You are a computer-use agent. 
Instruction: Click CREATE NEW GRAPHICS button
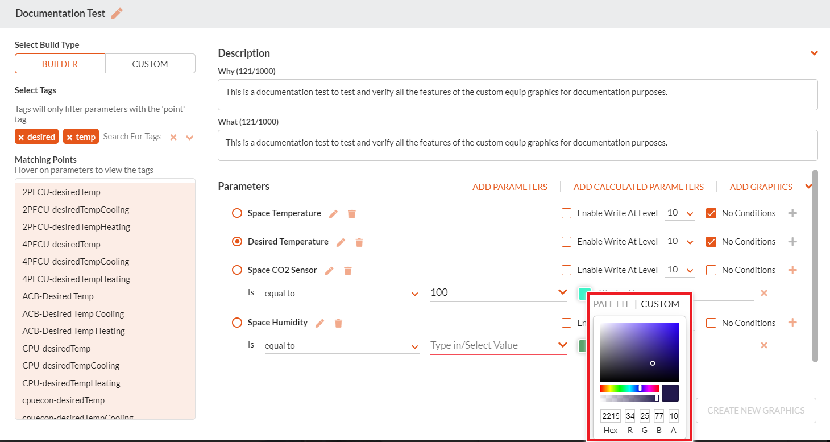tap(756, 410)
